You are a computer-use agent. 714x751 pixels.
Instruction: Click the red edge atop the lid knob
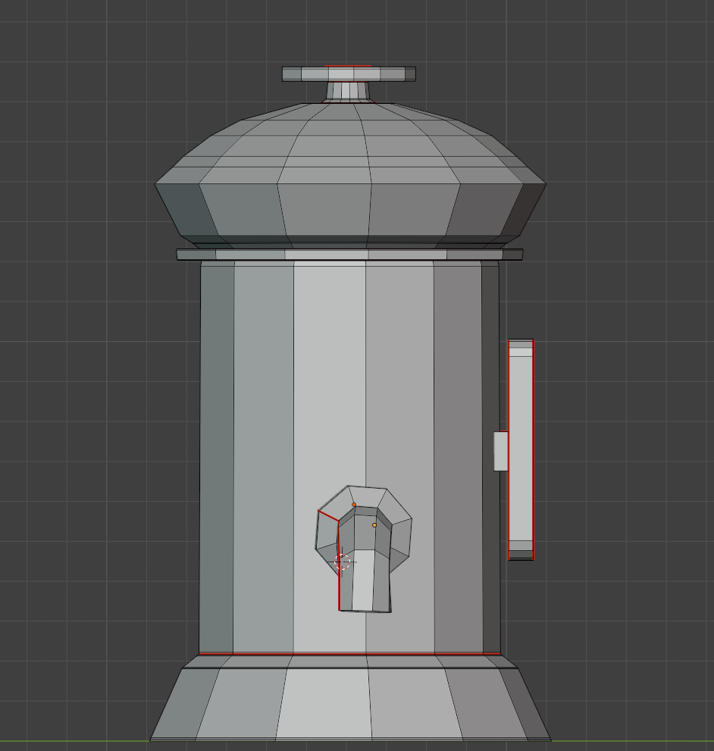tap(347, 66)
